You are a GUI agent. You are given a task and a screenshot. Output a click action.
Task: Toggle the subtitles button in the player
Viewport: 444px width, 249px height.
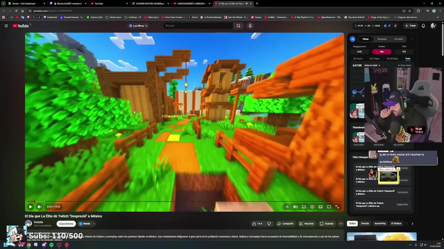304,207
